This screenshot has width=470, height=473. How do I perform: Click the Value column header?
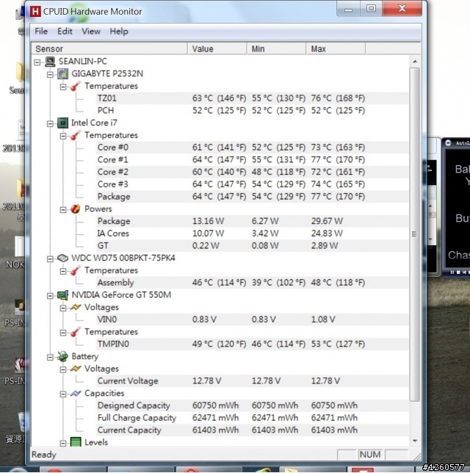[x=217, y=49]
